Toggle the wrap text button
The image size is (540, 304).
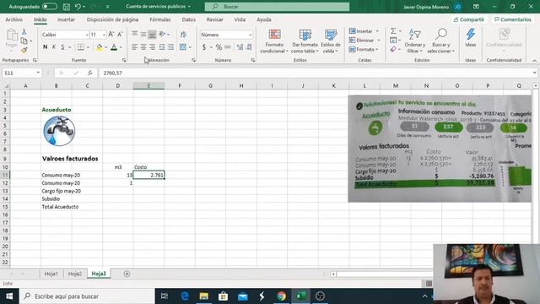pyautogui.click(x=183, y=34)
